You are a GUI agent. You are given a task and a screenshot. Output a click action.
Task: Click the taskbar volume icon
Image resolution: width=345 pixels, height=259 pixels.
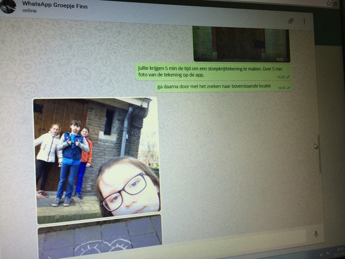tap(321, 255)
